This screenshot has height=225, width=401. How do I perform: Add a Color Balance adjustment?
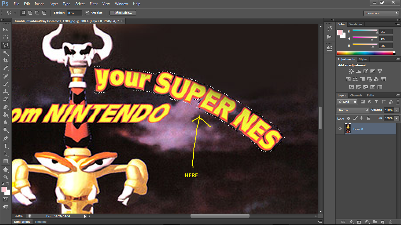[355, 79]
